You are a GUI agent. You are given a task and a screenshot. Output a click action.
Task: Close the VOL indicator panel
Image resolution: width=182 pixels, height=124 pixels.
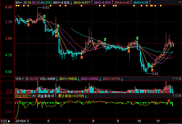click(180, 79)
